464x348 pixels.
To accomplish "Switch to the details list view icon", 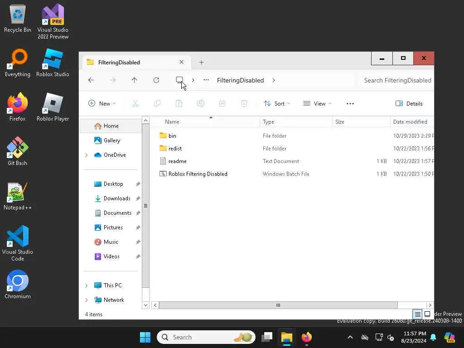I will coord(417,314).
